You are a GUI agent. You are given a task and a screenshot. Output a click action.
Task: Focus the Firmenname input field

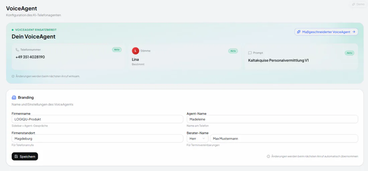pyautogui.click(x=97, y=119)
